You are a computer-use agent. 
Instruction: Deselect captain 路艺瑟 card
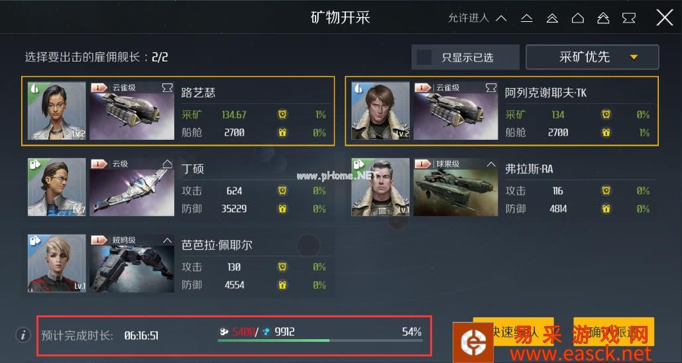[178, 111]
